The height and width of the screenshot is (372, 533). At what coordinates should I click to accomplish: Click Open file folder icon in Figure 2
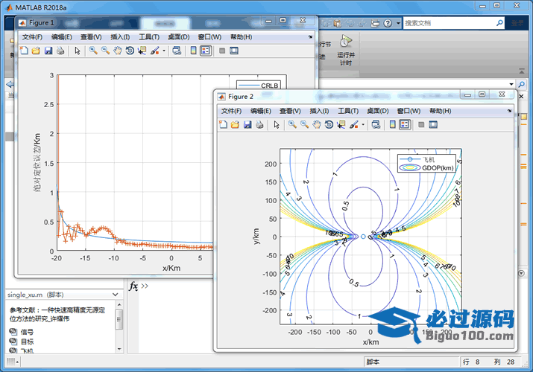(235, 124)
